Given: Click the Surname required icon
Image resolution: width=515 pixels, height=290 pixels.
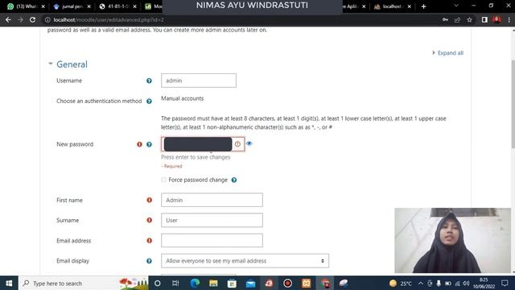Looking at the screenshot, I should click(x=150, y=220).
